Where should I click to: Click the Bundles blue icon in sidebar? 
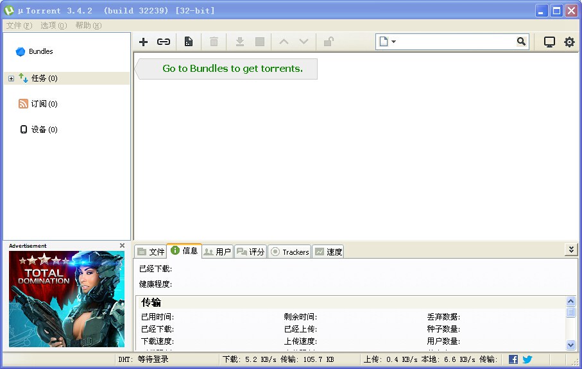point(21,51)
